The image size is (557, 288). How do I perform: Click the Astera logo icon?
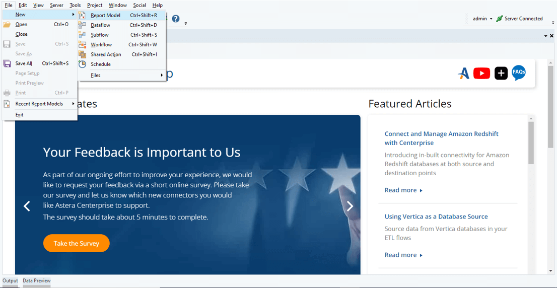click(463, 74)
